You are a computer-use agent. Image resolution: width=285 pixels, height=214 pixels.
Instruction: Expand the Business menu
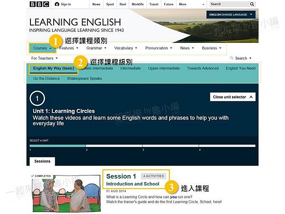pyautogui.click(x=211, y=48)
